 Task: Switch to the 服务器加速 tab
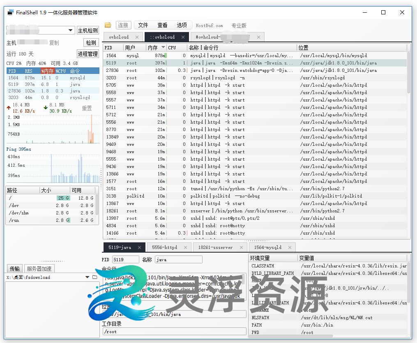(39, 269)
